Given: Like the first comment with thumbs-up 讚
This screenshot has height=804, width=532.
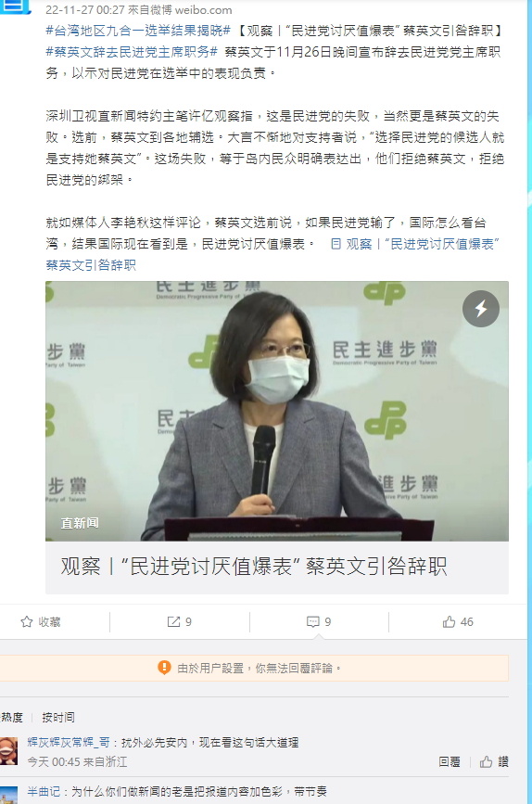Looking at the screenshot, I should point(494,762).
